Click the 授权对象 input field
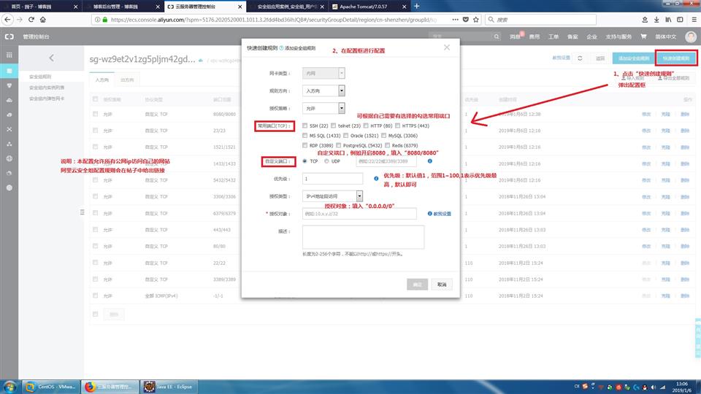This screenshot has height=394, width=701. tap(359, 214)
